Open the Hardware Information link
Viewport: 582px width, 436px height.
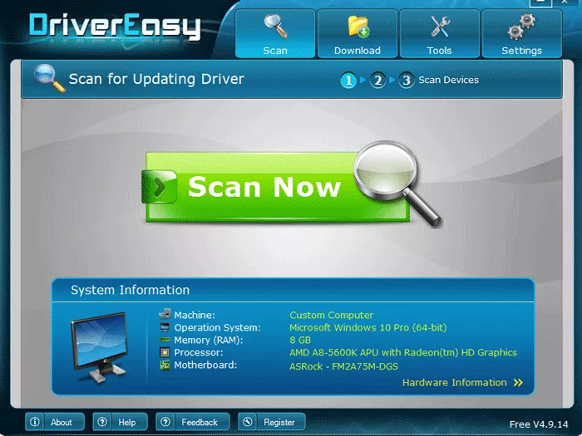pyautogui.click(x=455, y=383)
